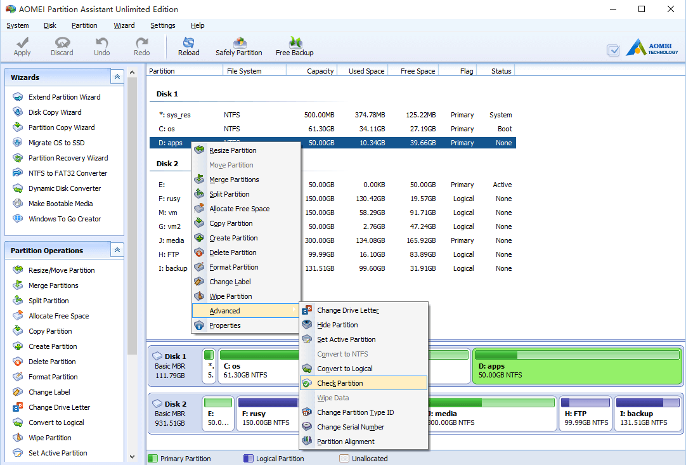The width and height of the screenshot is (686, 465).
Task: Expand the Advanced submenu arrow
Action: click(x=294, y=310)
